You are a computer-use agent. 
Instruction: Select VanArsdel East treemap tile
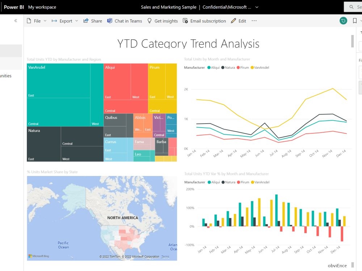click(58, 81)
